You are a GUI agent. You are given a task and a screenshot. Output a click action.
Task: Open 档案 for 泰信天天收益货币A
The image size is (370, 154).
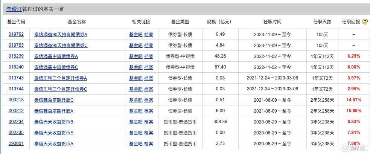pos(149,143)
